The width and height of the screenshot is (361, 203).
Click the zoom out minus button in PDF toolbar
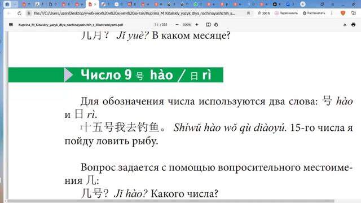177,24
